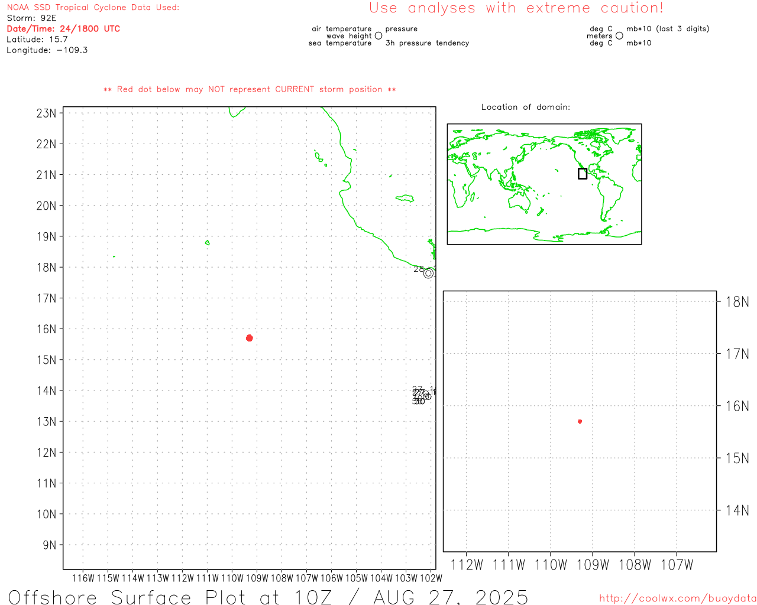Click the 109W longitude label on main map

257,578
